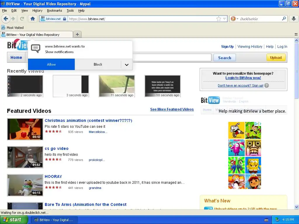Click the DuckDuckGo search input

(x=260, y=19)
